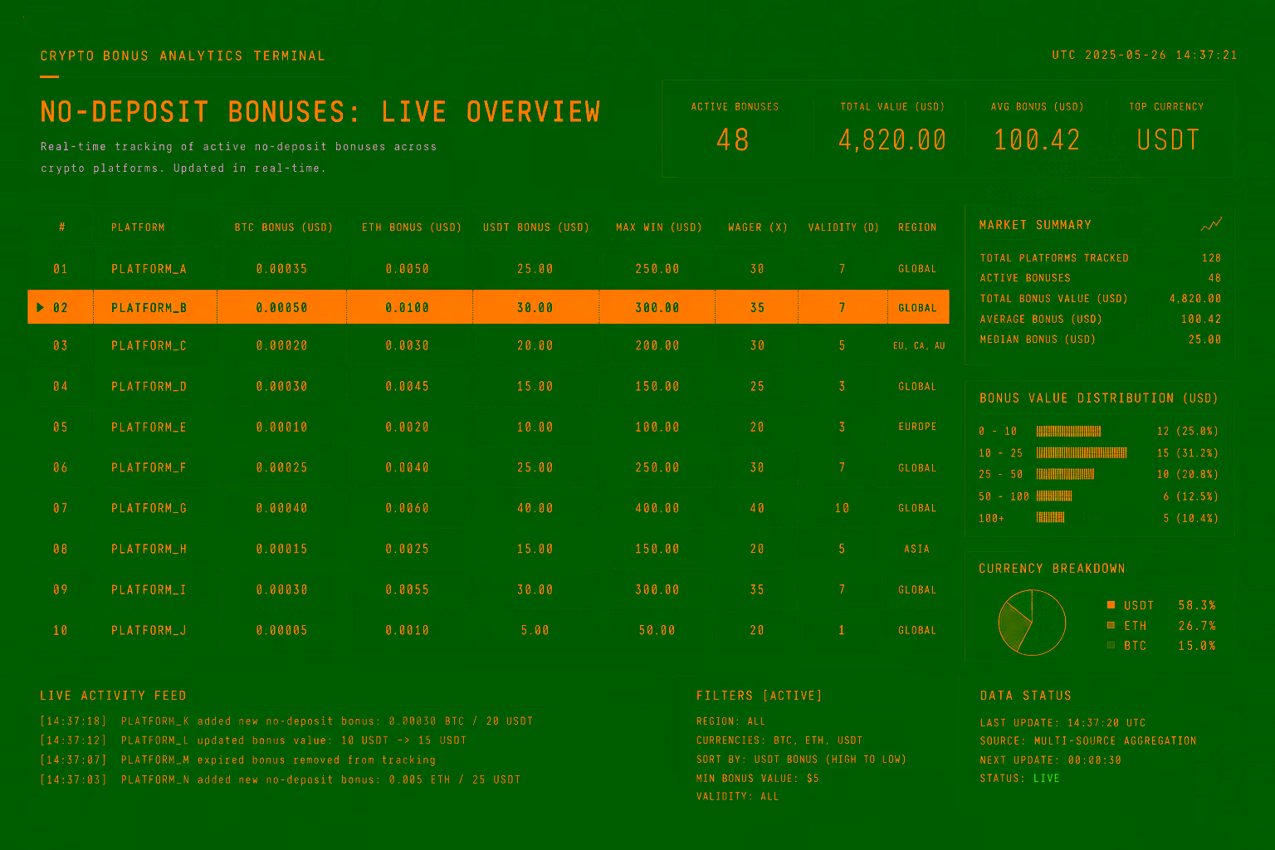Change the SORT BY: USDT BONUS filter
Screen dimensions: 1275x850
(801, 760)
